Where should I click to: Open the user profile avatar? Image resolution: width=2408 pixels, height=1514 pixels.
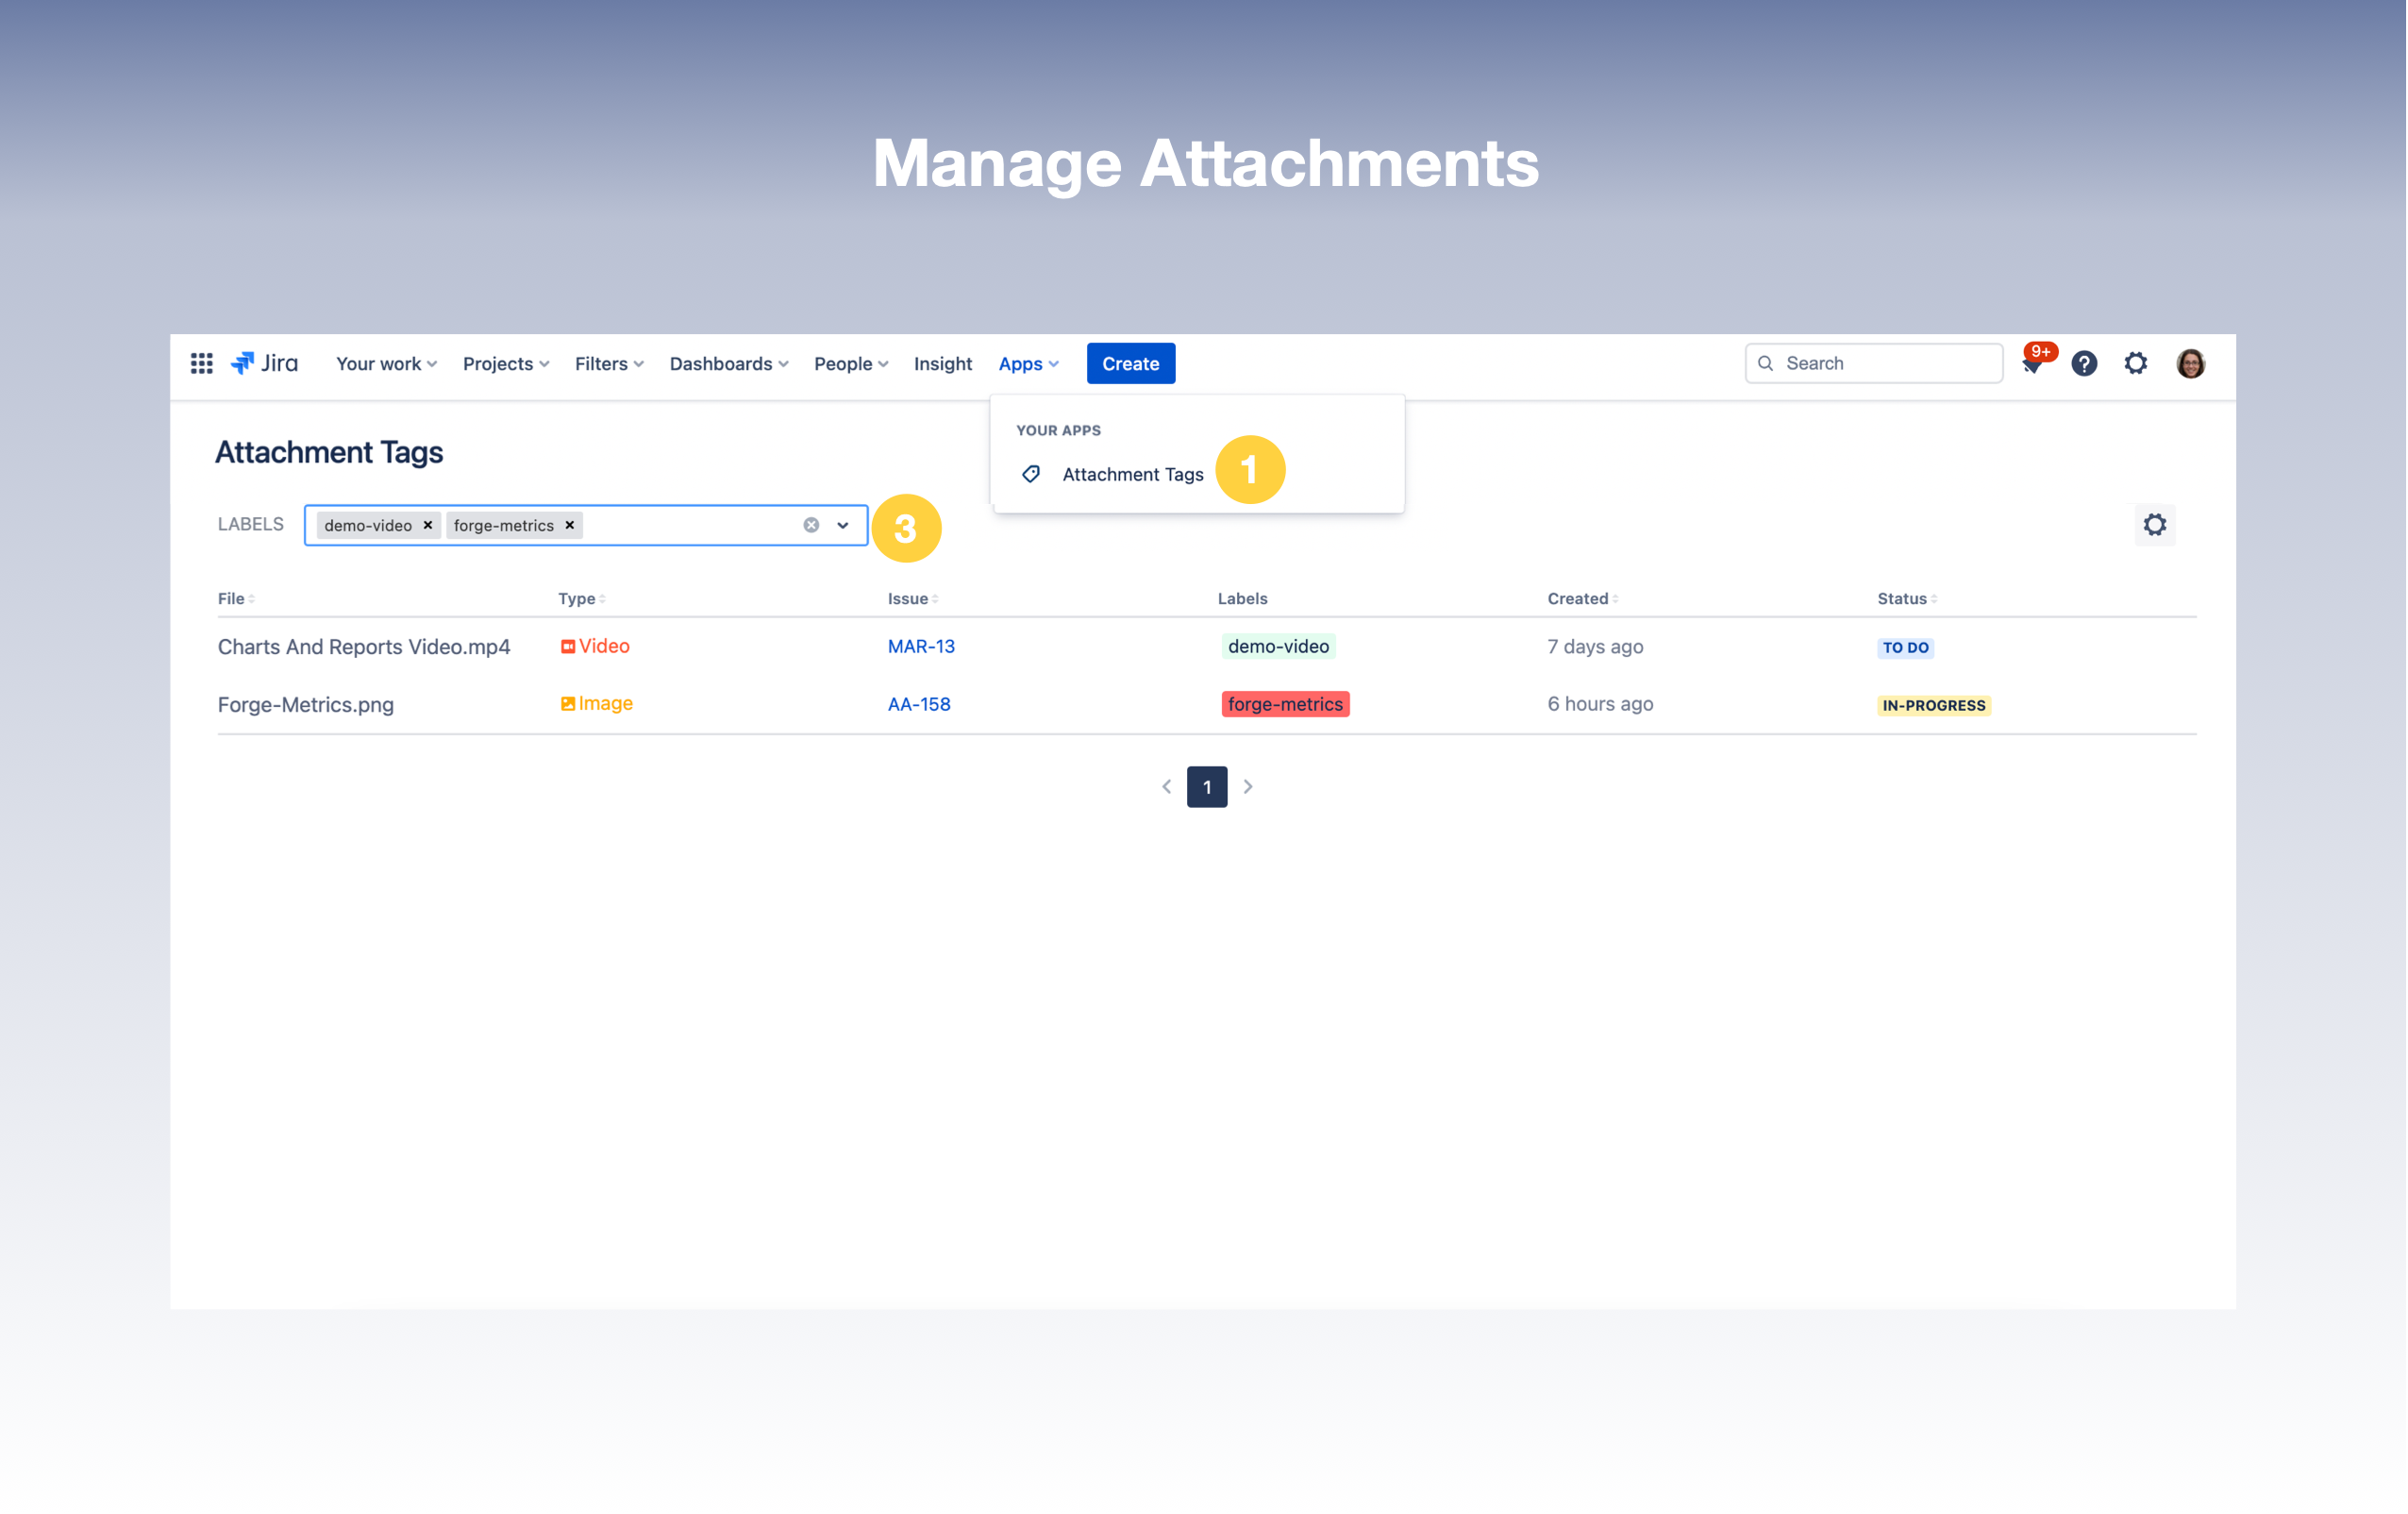pyautogui.click(x=2190, y=363)
